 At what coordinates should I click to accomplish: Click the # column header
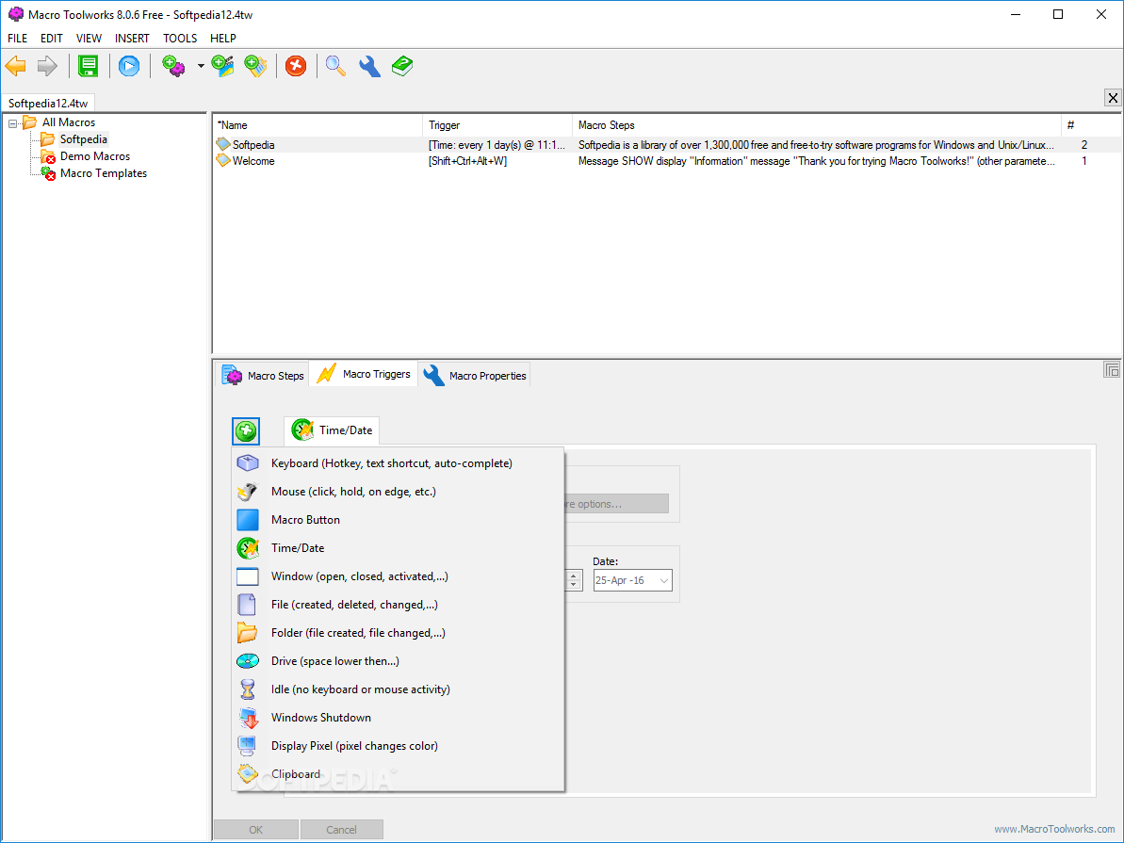click(1091, 124)
